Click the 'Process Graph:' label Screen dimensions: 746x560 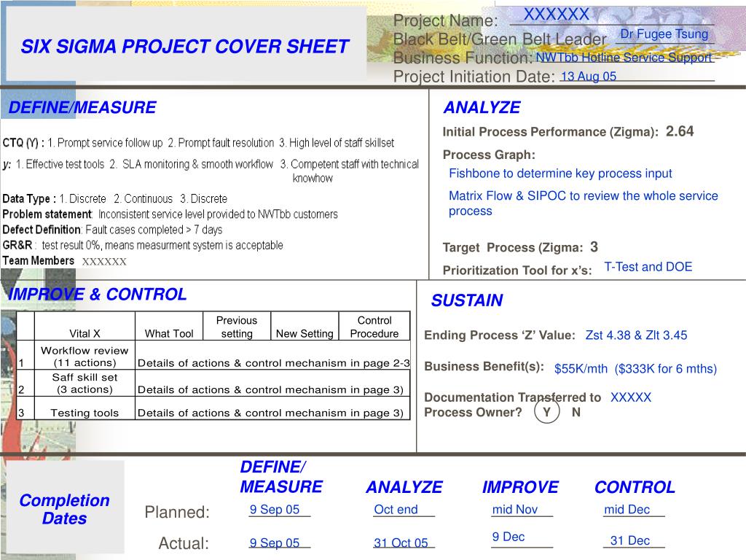(x=489, y=155)
